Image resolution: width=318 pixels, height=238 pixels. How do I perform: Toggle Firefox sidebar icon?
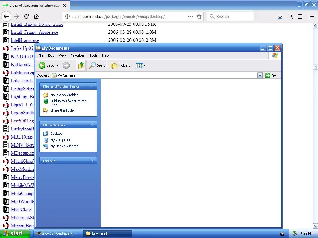click(300, 16)
